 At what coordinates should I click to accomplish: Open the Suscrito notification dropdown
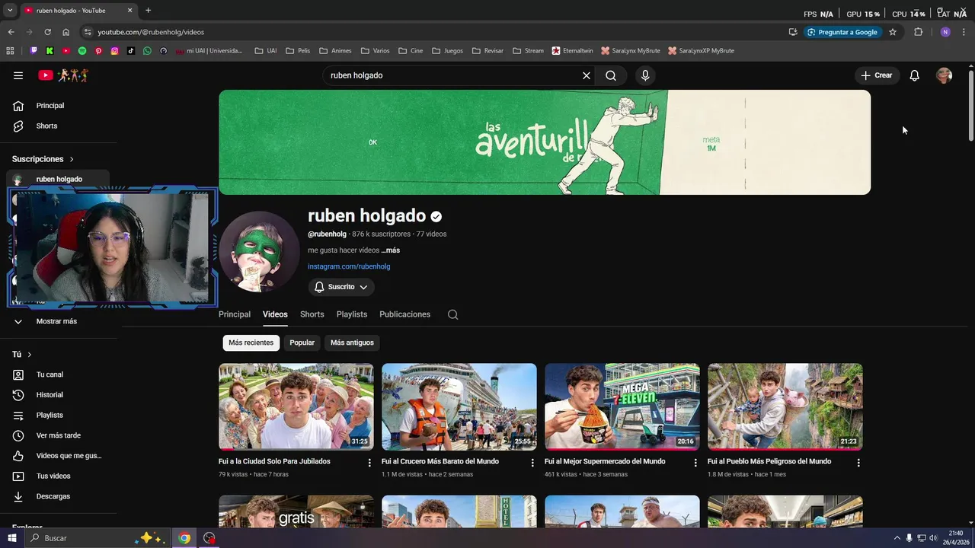point(341,287)
